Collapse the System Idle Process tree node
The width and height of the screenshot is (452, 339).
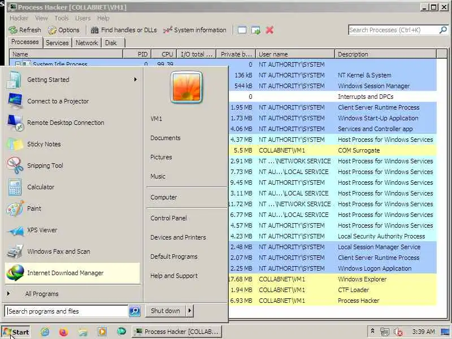click(18, 64)
